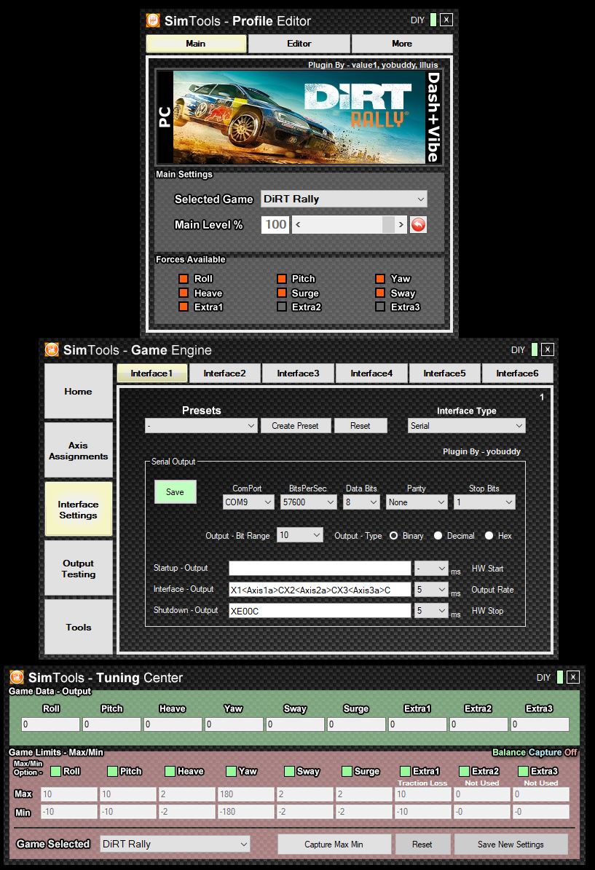Image resolution: width=595 pixels, height=870 pixels.
Task: Open the Stop Bits dropdown
Action: point(484,502)
